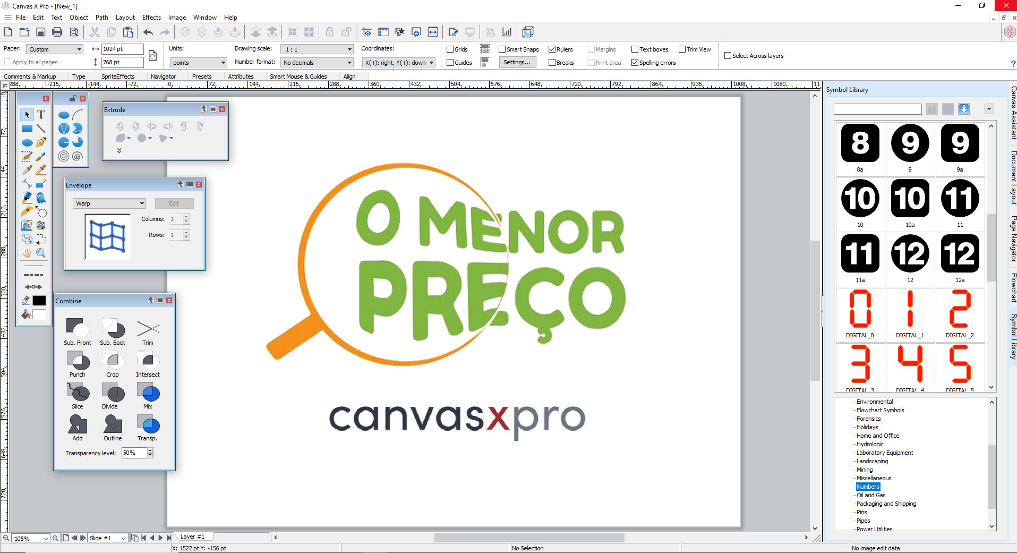Click the paper width 1024 pt field
The image size is (1017, 553).
(x=123, y=49)
